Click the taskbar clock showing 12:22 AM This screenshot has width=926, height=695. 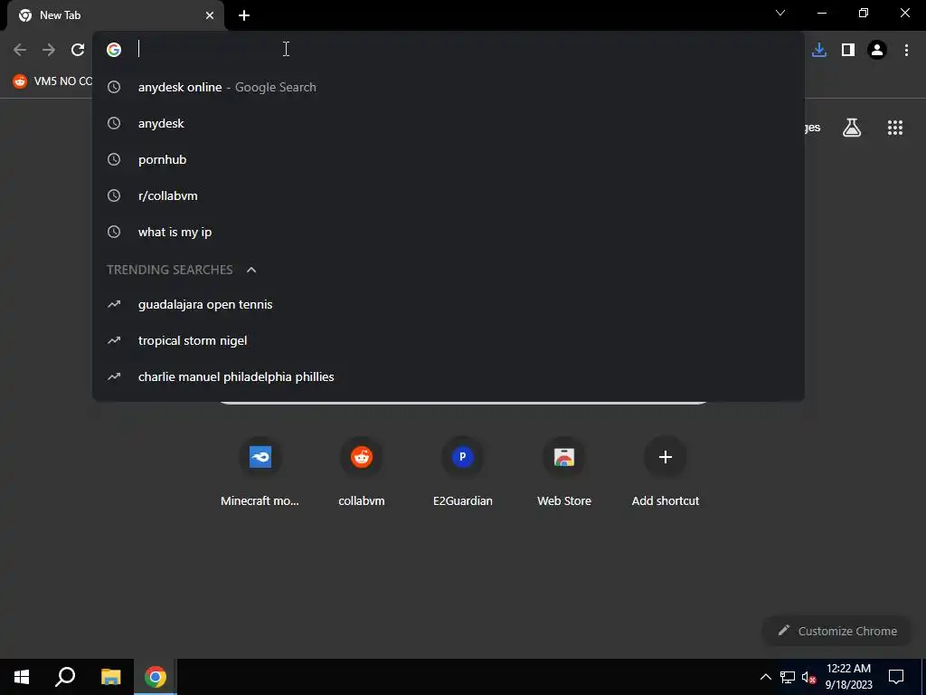(x=848, y=677)
